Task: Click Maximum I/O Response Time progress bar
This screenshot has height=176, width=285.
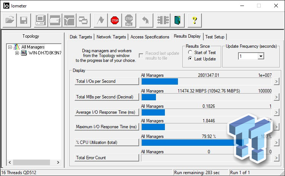Action: [207, 127]
